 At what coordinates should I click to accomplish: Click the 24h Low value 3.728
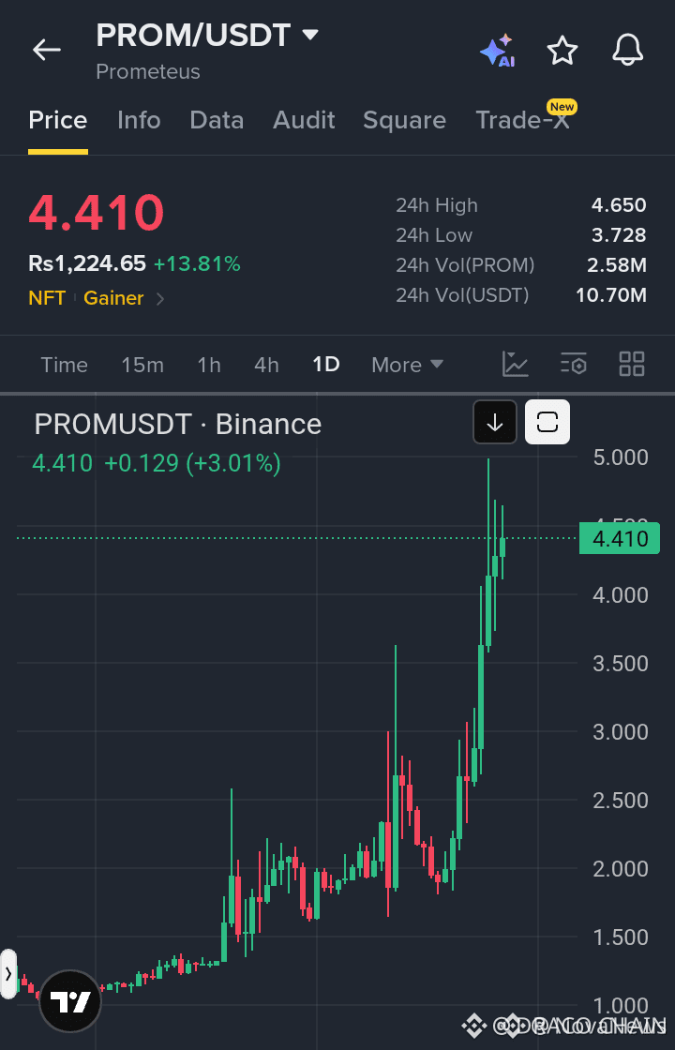[x=619, y=235]
